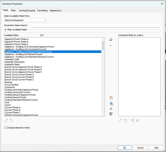
Task: Click inside the Scheduled fields list box
Action: click(139, 77)
